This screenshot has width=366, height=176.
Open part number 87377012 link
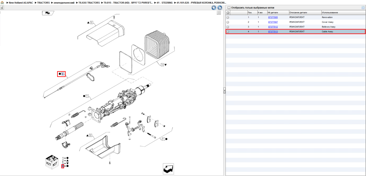click(273, 27)
